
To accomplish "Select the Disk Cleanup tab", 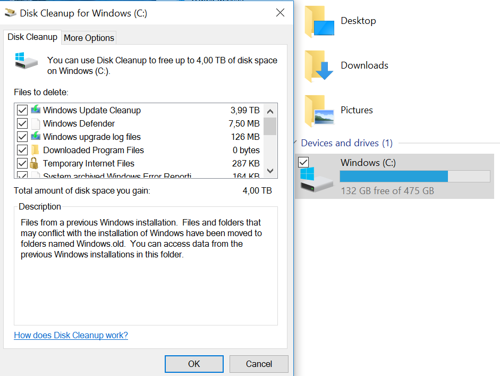I will pos(32,37).
